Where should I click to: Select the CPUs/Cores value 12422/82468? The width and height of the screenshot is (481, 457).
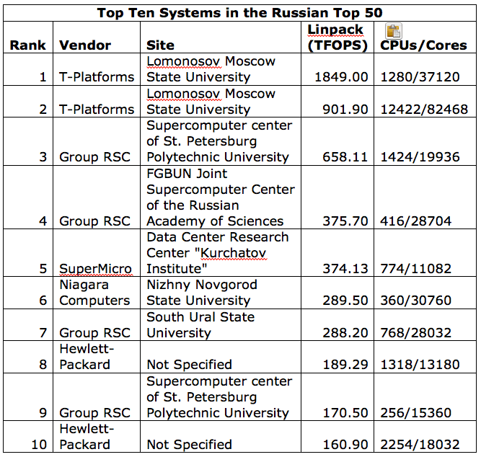424,110
